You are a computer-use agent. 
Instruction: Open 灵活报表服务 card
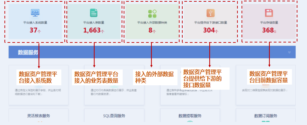(38, 115)
